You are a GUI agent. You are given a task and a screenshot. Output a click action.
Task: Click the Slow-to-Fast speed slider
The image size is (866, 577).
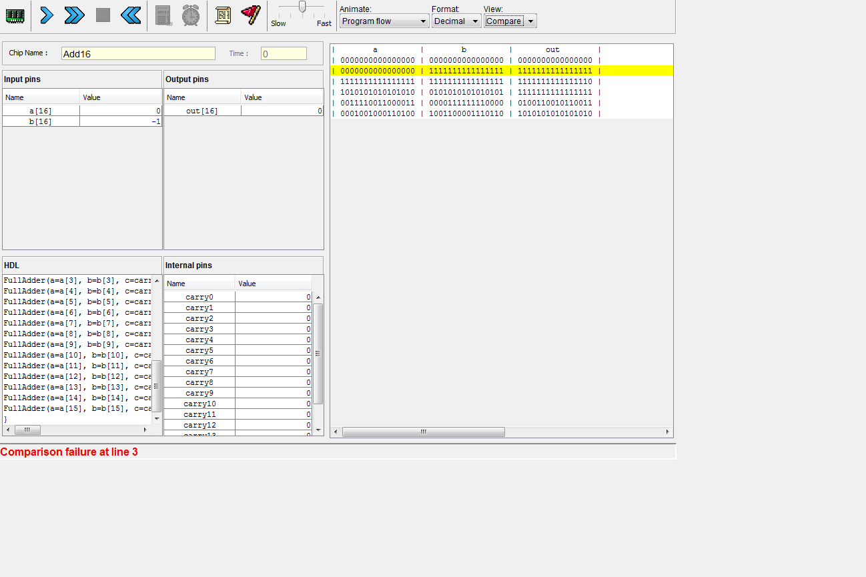(302, 7)
